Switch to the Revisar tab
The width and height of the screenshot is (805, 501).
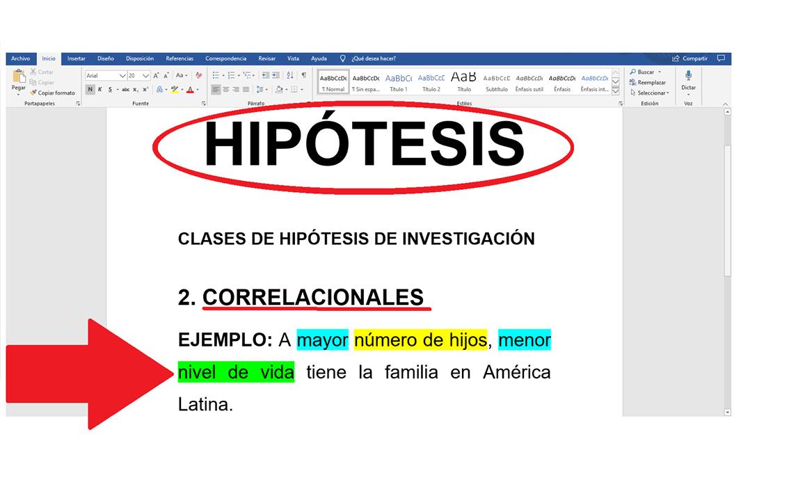pos(267,58)
